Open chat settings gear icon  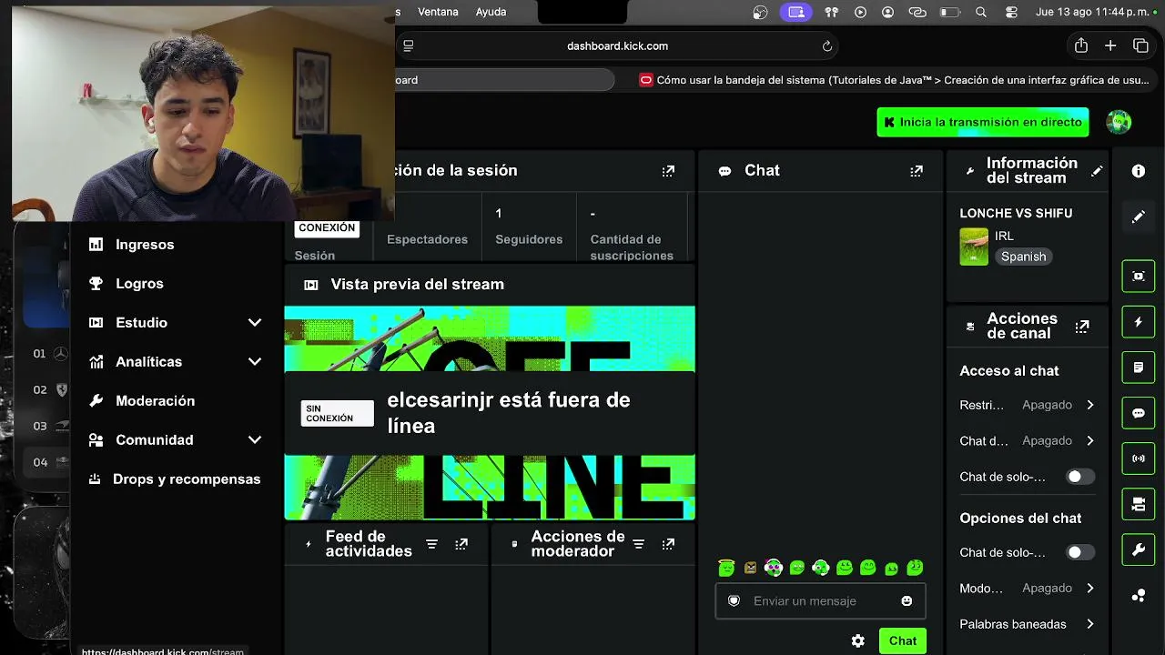pyautogui.click(x=858, y=641)
